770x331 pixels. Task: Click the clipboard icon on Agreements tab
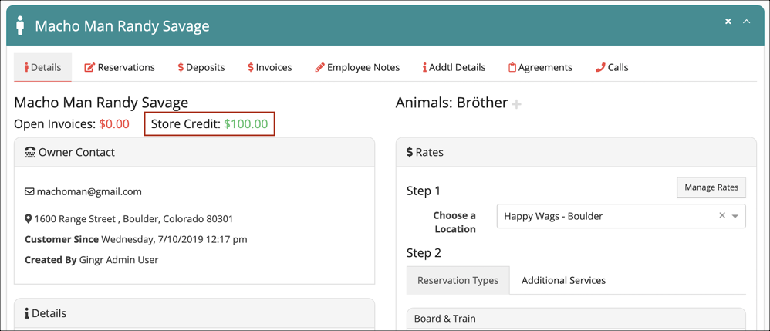pyautogui.click(x=512, y=67)
